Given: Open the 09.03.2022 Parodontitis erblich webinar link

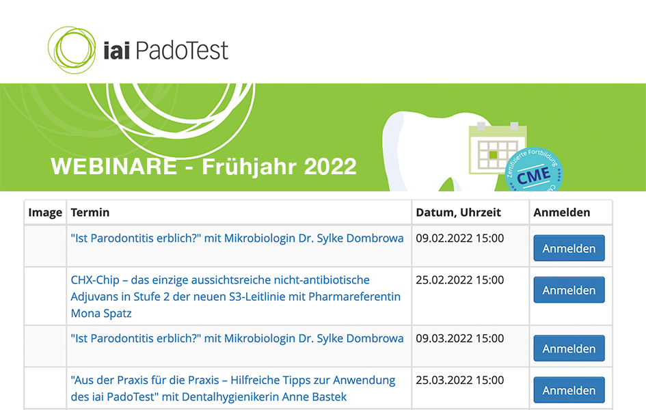Looking at the screenshot, I should coord(237,338).
